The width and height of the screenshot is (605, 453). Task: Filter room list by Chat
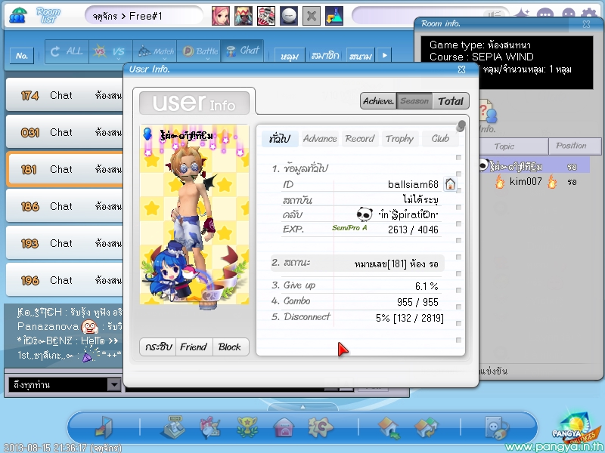tap(243, 51)
